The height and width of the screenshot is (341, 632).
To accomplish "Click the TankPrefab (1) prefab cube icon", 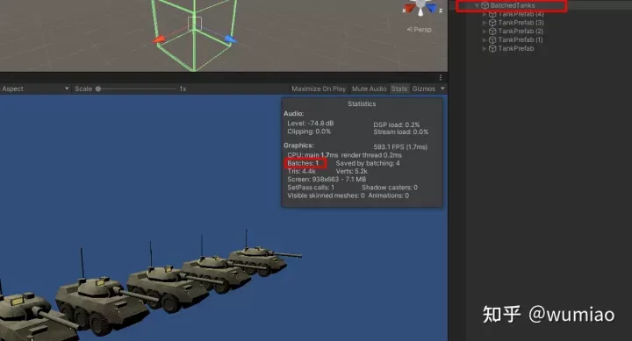I will tap(492, 39).
